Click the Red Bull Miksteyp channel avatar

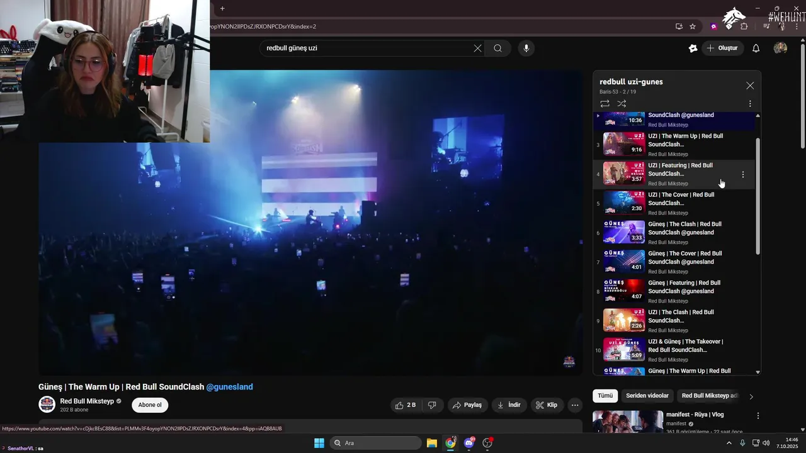coord(47,405)
